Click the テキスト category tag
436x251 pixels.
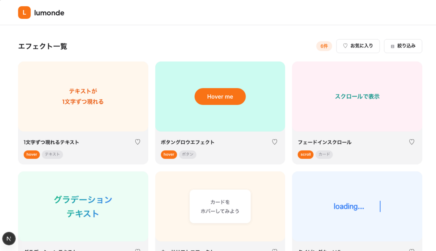52,155
